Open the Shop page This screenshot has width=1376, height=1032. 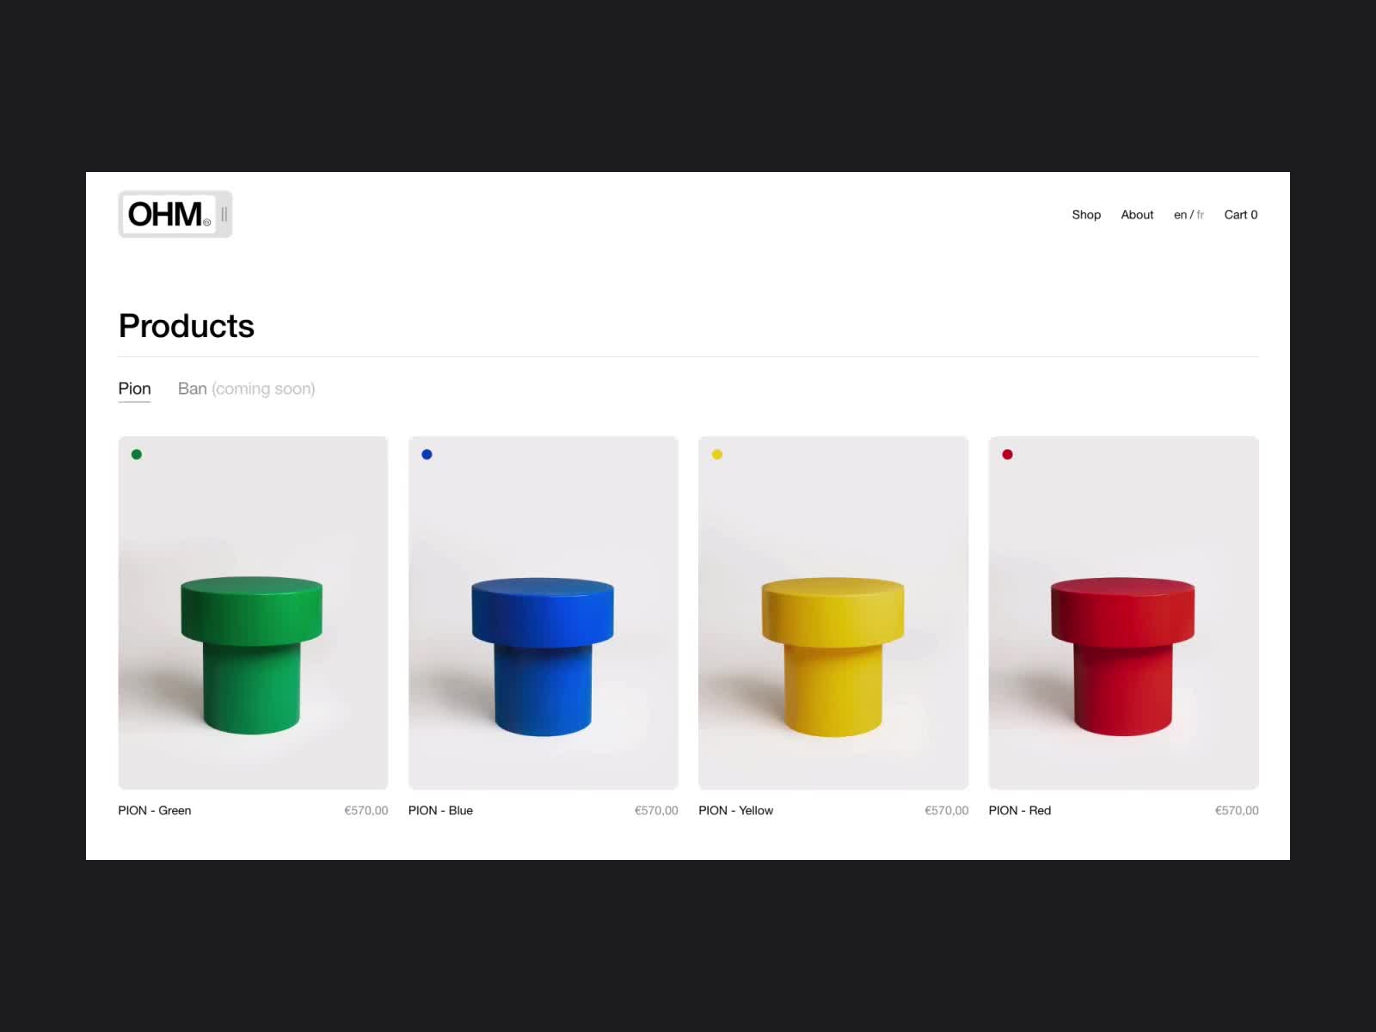click(1086, 215)
